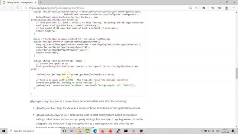The height and width of the screenshot is (134, 238).
Task: View site info via the padlock icon
Action: (x=26, y=8)
